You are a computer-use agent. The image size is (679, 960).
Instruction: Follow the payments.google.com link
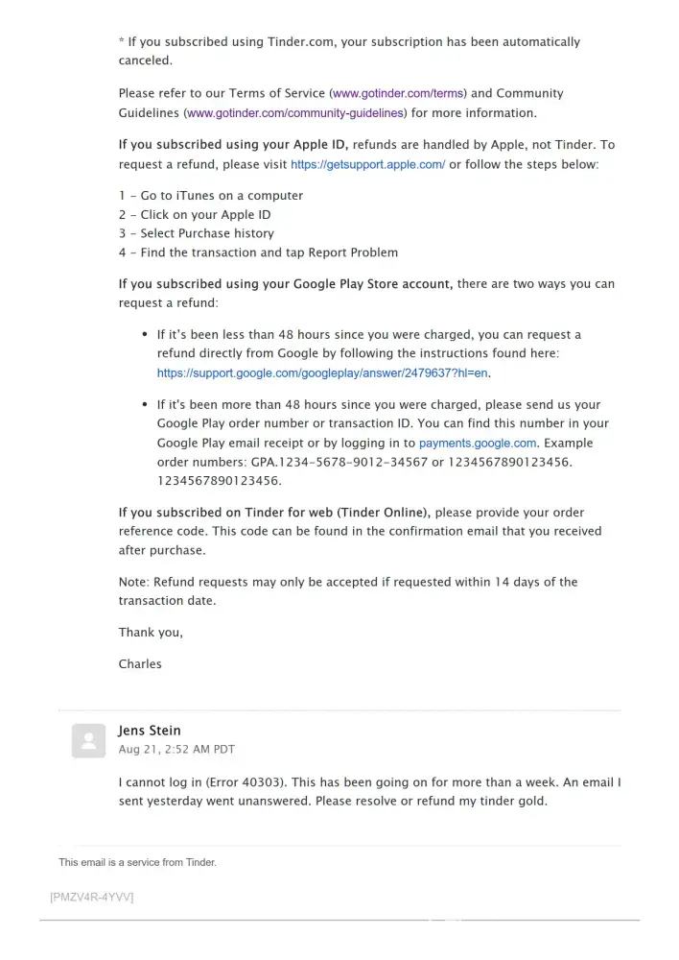(x=477, y=444)
